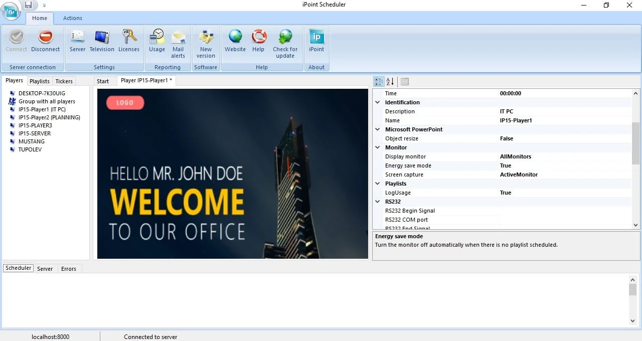Open the Television settings
The image size is (642, 341).
coord(102,41)
